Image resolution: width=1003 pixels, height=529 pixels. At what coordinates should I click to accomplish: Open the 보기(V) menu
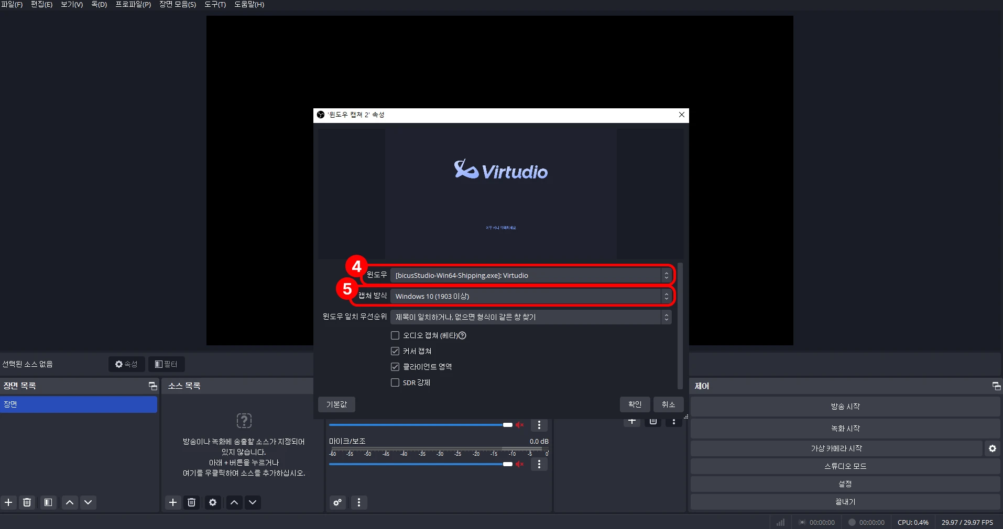click(72, 4)
